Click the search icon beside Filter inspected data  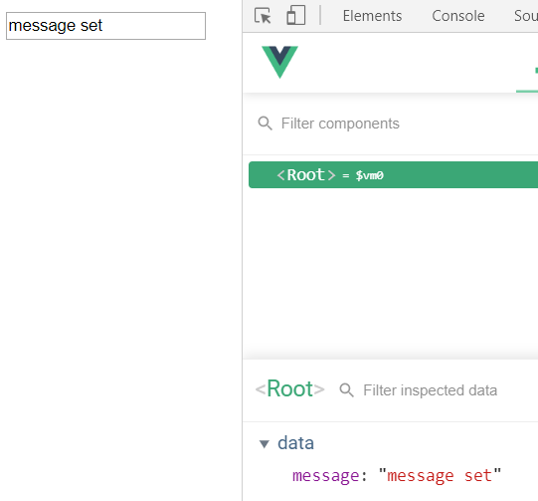click(346, 390)
